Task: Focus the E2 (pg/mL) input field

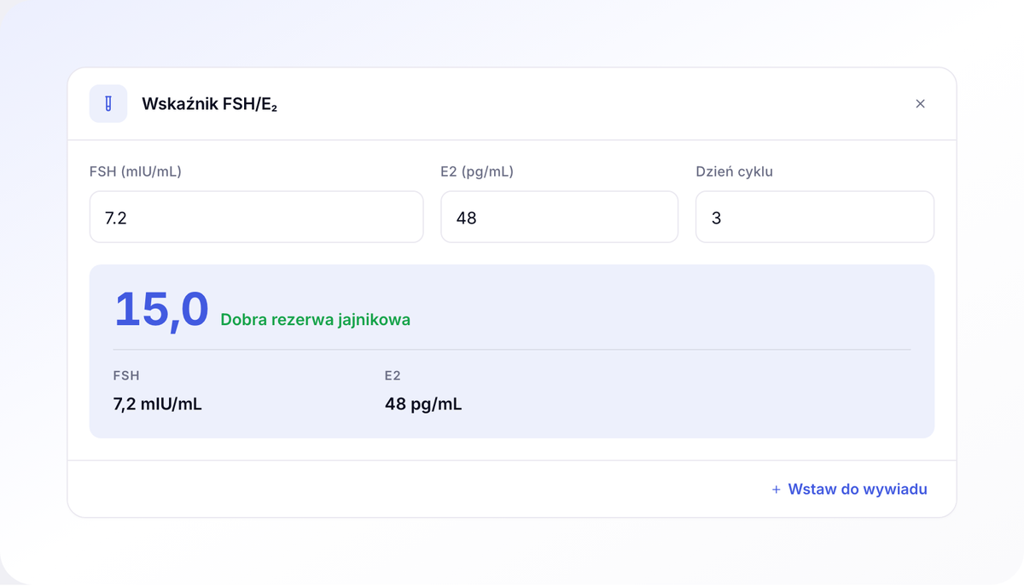Action: pos(560,217)
